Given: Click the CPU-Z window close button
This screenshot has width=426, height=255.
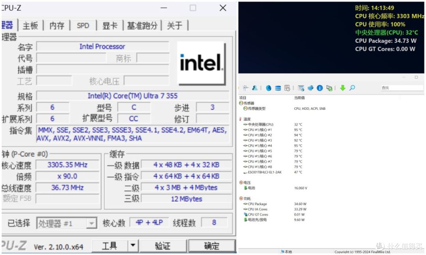Looking at the screenshot, I should (223, 8).
